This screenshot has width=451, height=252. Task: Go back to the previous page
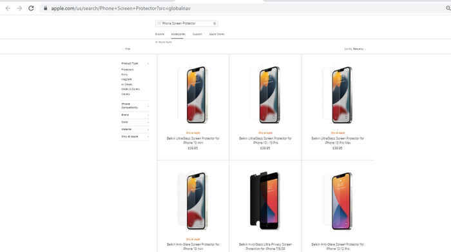point(8,8)
